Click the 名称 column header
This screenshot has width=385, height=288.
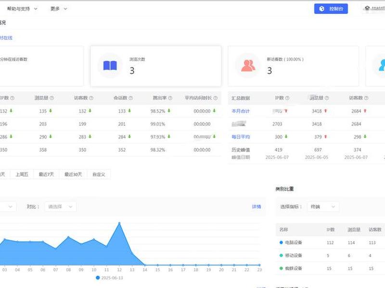click(283, 229)
